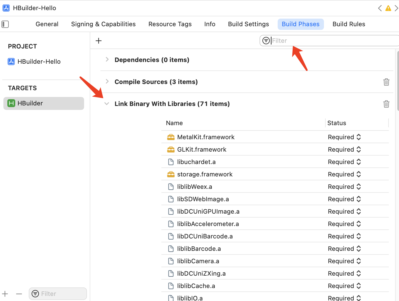Change liblibCache.a Required status
The height and width of the screenshot is (301, 399).
coord(344,286)
